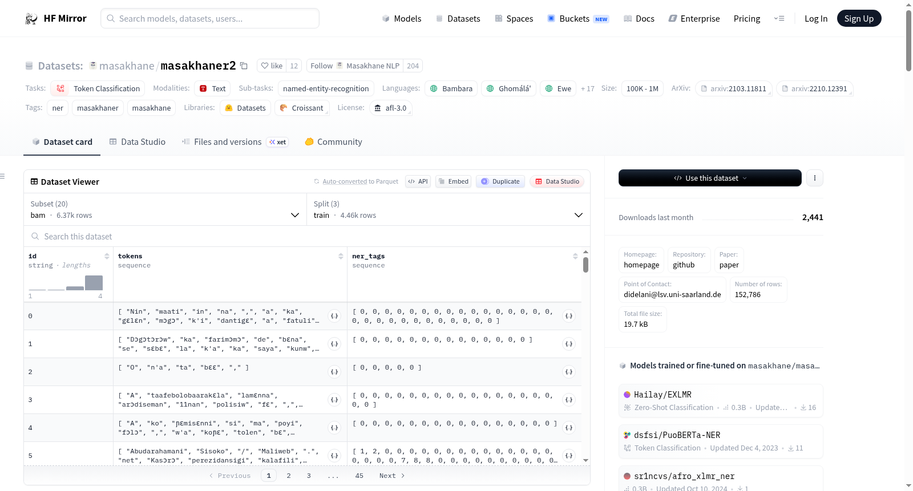This screenshot has width=913, height=491.
Task: Sort by the id column
Action: click(107, 256)
